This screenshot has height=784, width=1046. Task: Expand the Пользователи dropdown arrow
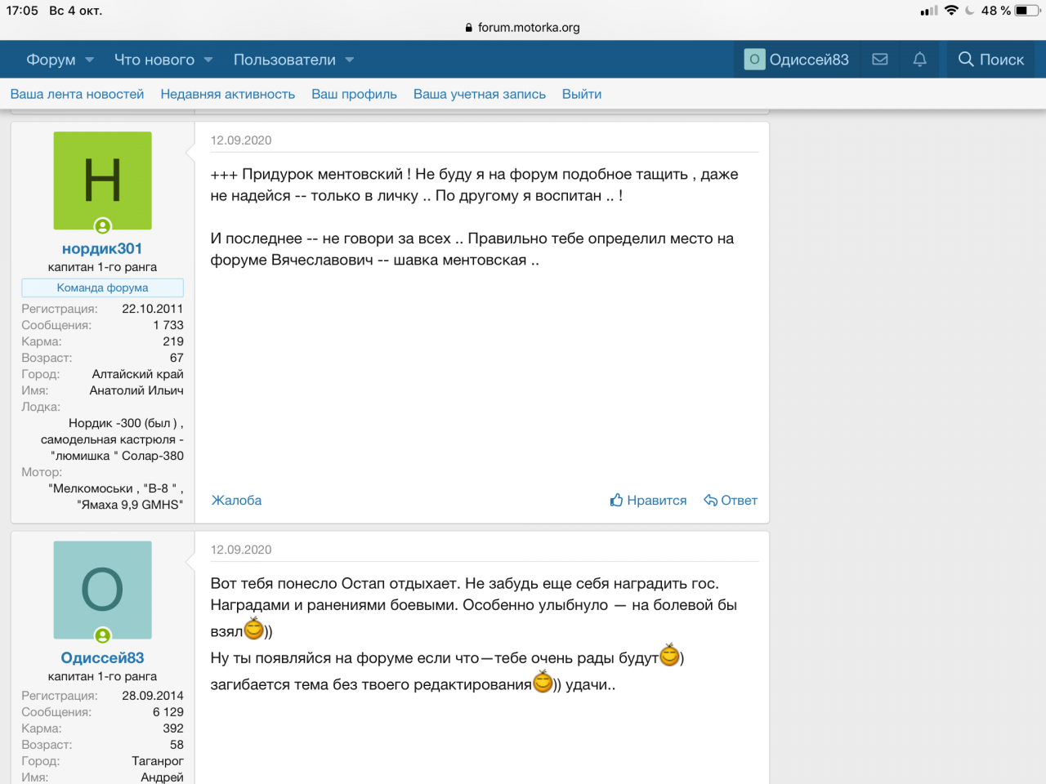[x=350, y=60]
